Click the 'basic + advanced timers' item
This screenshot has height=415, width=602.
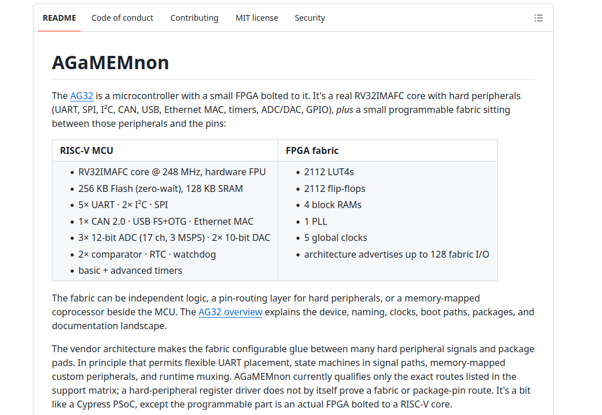click(x=130, y=270)
